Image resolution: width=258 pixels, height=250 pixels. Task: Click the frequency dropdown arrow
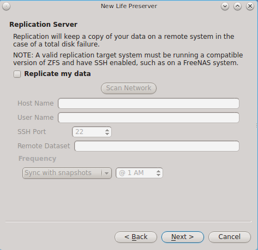click(x=106, y=173)
